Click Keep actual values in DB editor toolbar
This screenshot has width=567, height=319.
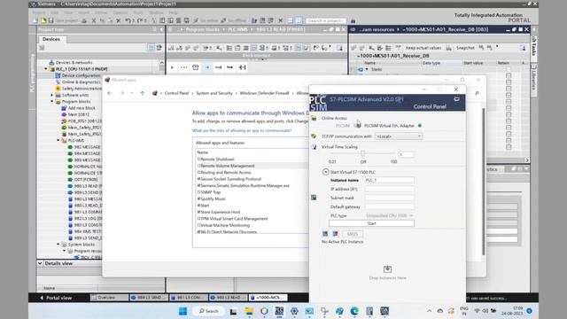point(423,48)
